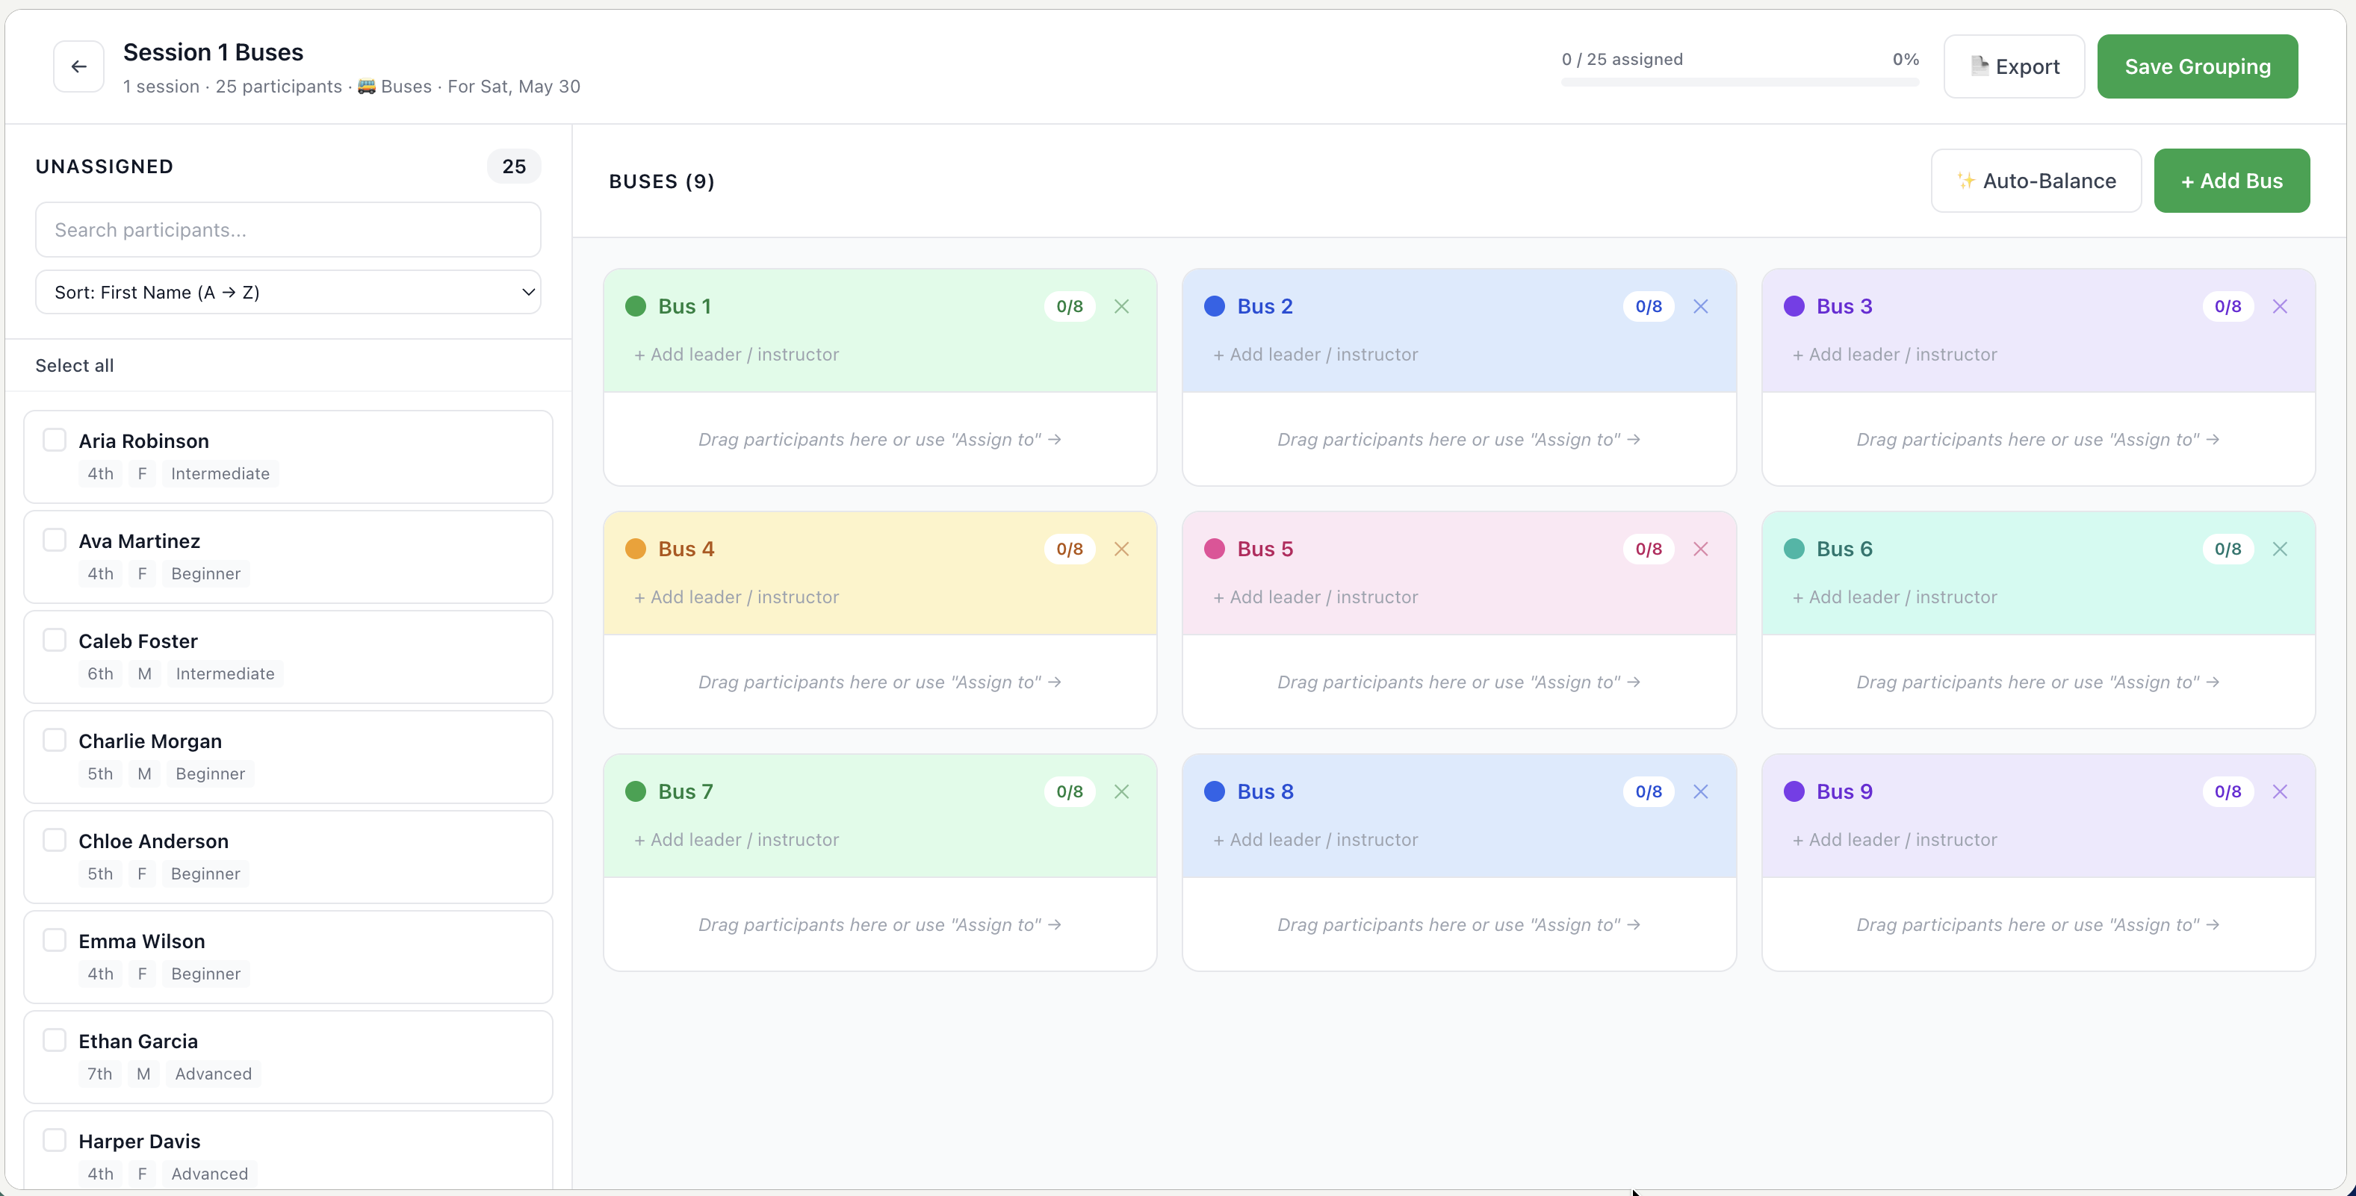Select Ethan Garcia's checkbox
The image size is (2356, 1196).
point(55,1040)
